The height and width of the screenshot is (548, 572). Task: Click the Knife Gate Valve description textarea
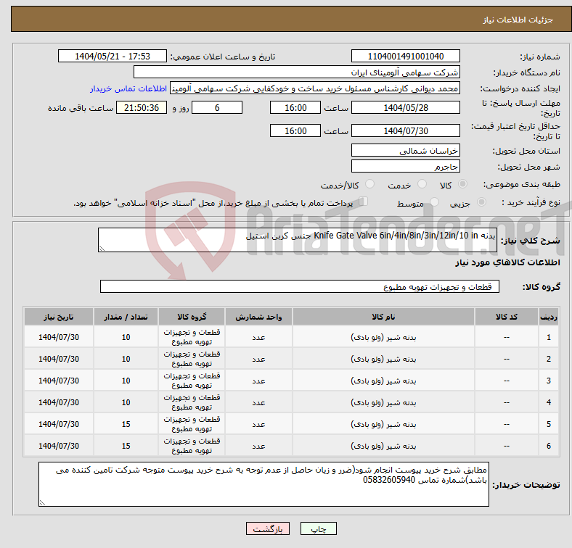pos(298,241)
